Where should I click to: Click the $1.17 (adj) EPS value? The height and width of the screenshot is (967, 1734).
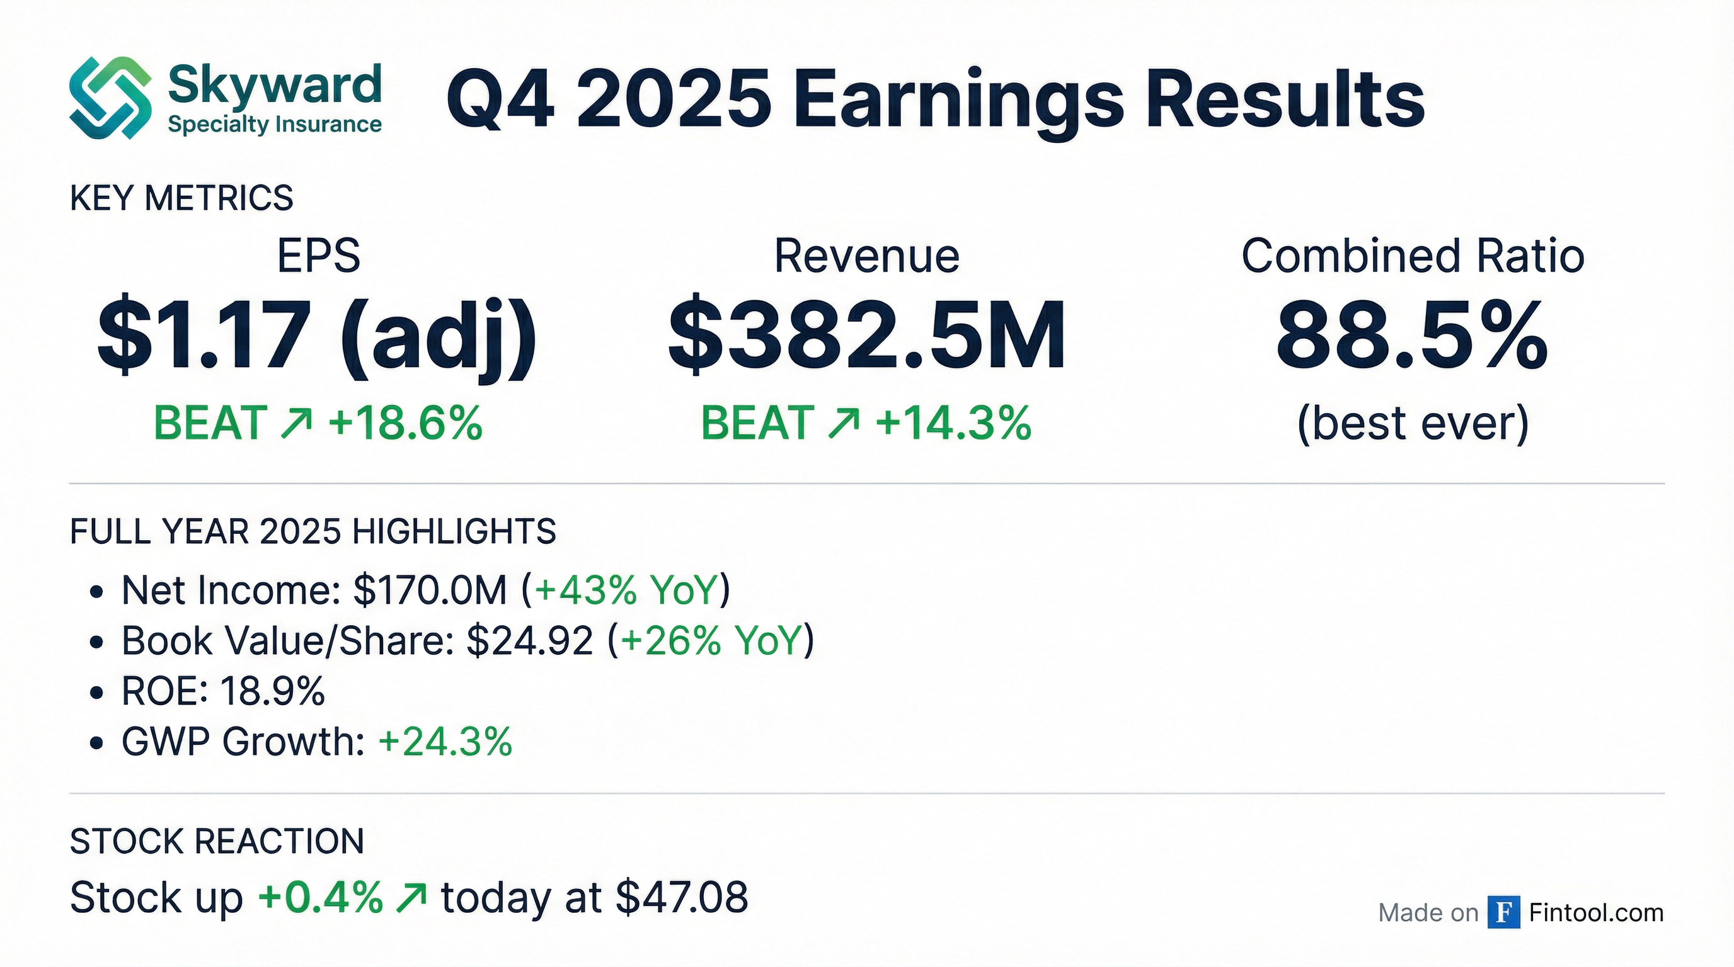(317, 336)
